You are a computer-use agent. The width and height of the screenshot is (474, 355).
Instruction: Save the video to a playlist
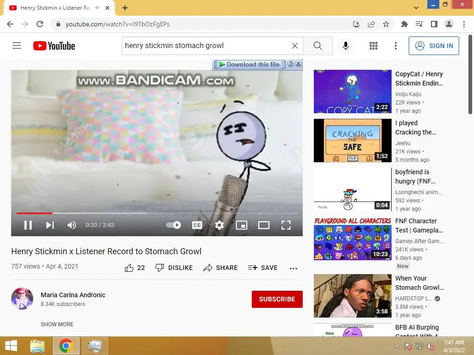click(x=262, y=268)
